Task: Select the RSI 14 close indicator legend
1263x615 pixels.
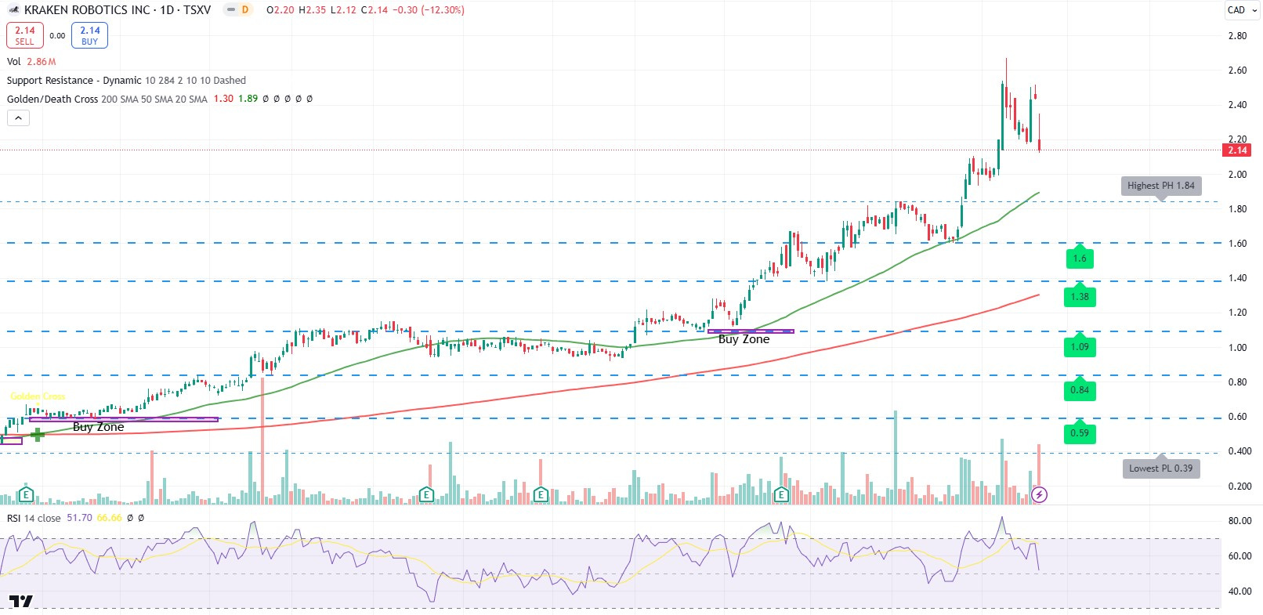Action: (x=34, y=518)
